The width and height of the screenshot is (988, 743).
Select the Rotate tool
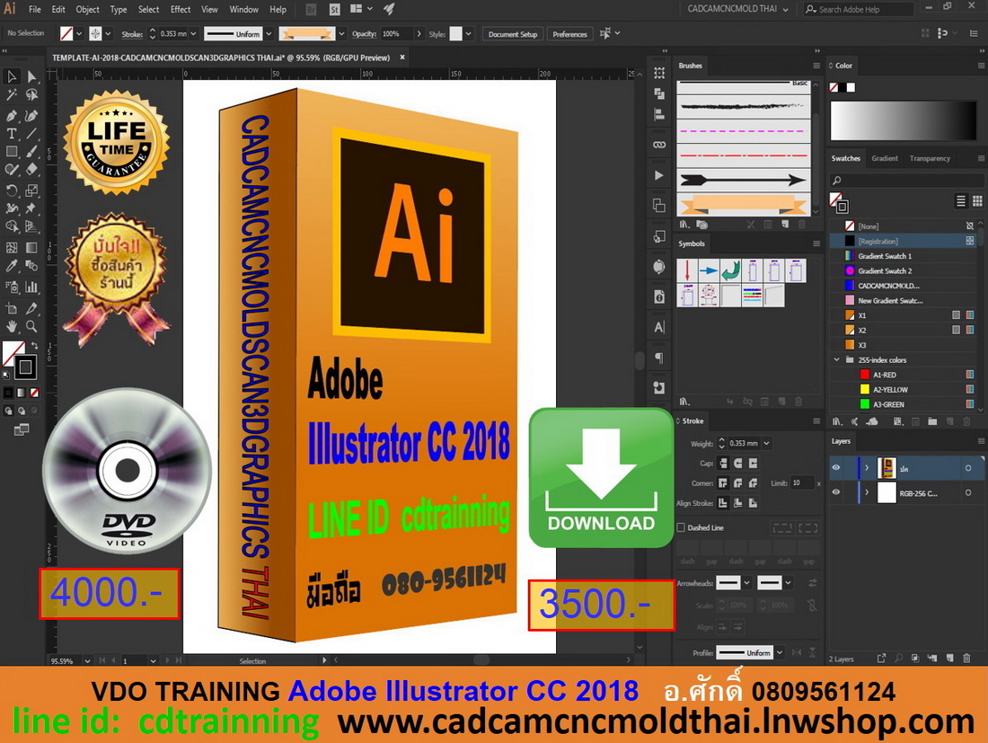point(12,189)
